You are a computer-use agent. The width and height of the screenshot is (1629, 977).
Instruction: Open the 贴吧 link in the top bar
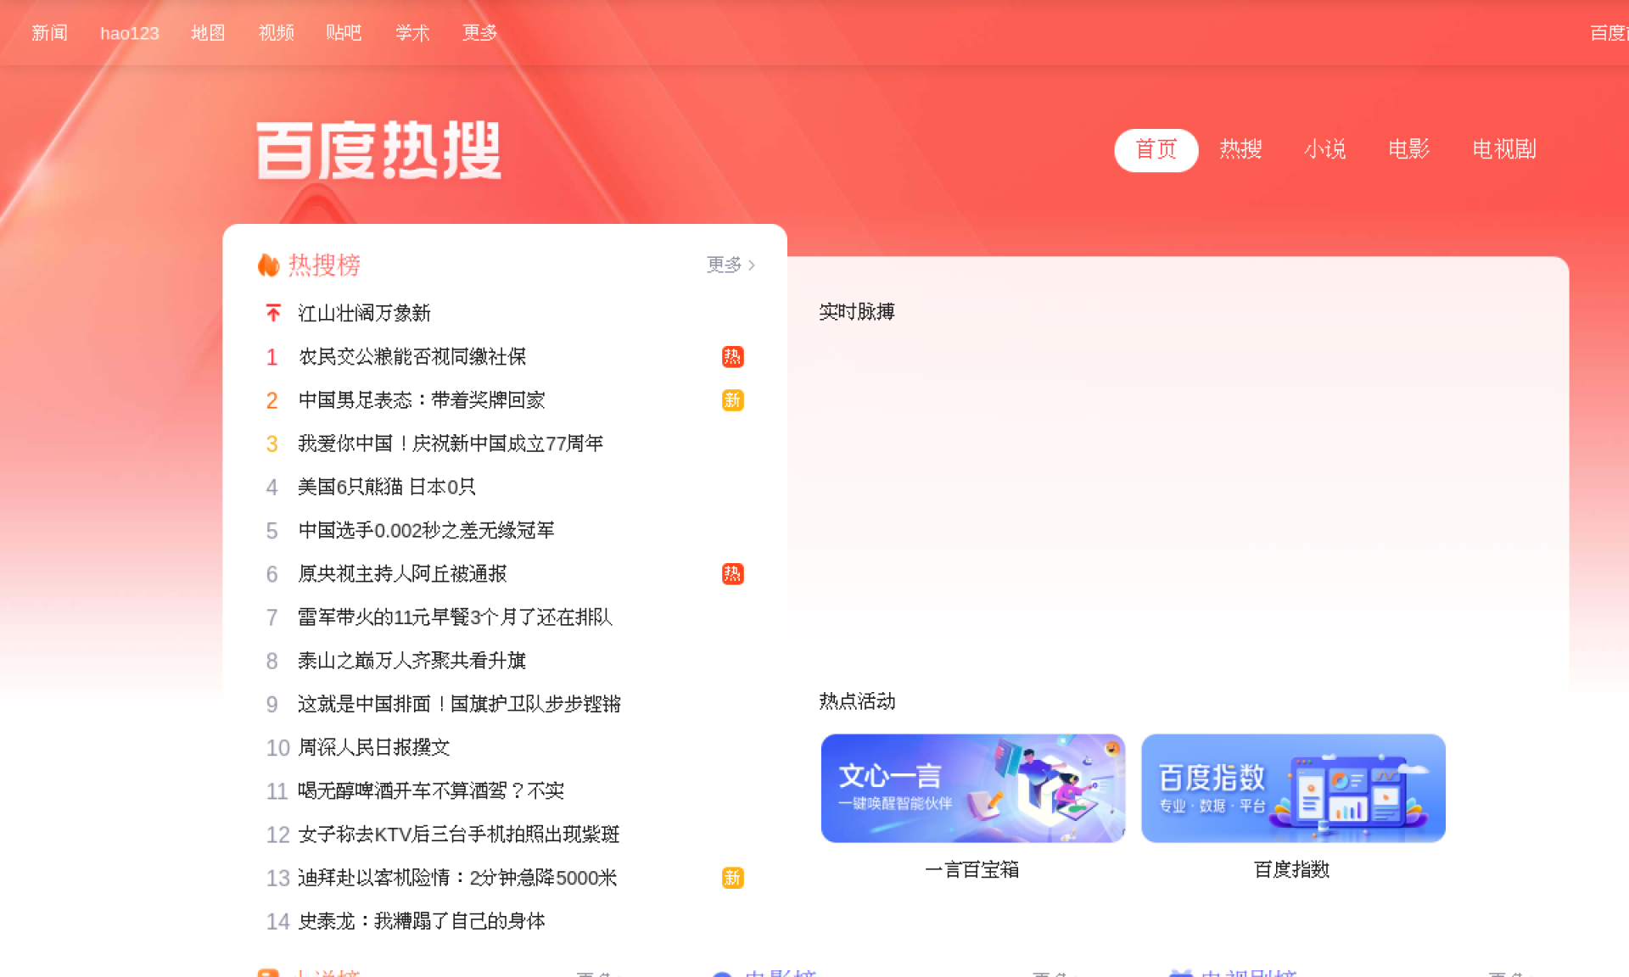pyautogui.click(x=344, y=33)
